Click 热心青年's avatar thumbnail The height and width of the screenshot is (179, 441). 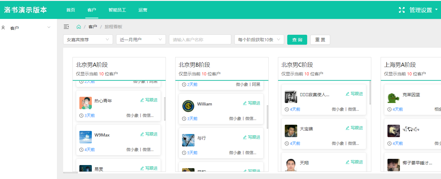[x=86, y=103]
